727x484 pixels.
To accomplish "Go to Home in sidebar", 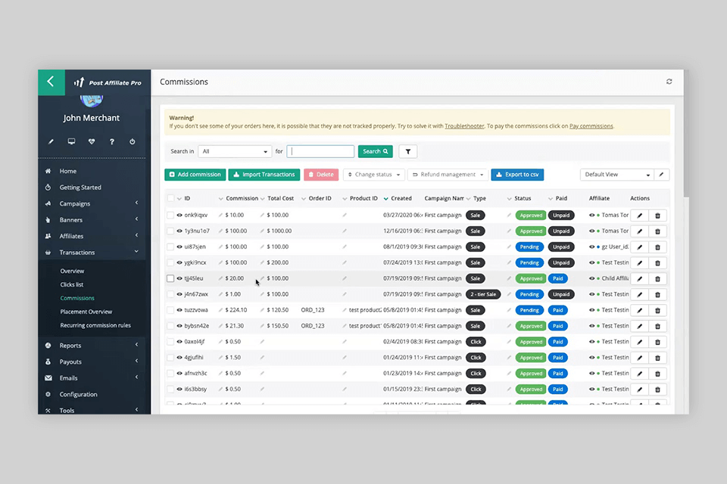I will tap(67, 171).
